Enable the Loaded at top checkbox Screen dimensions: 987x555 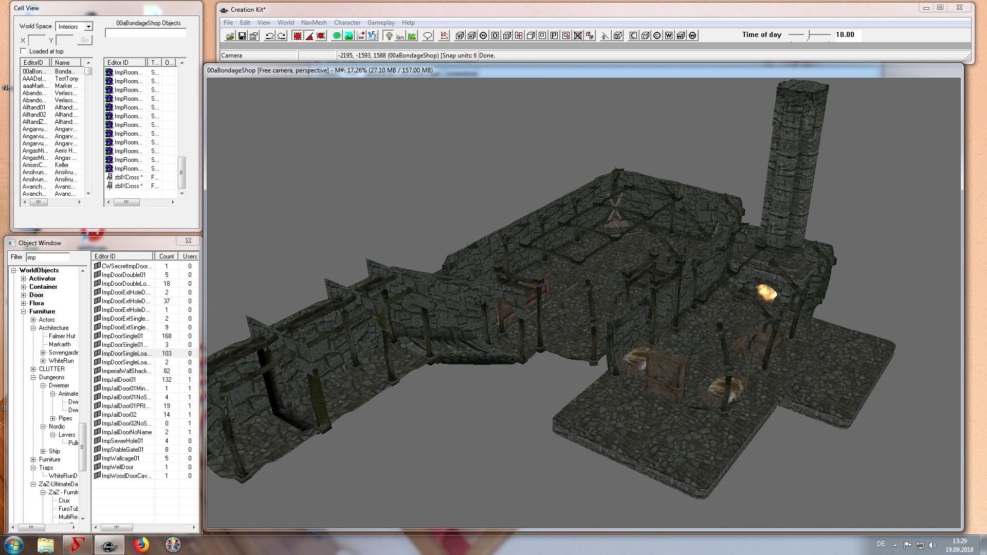click(23, 51)
